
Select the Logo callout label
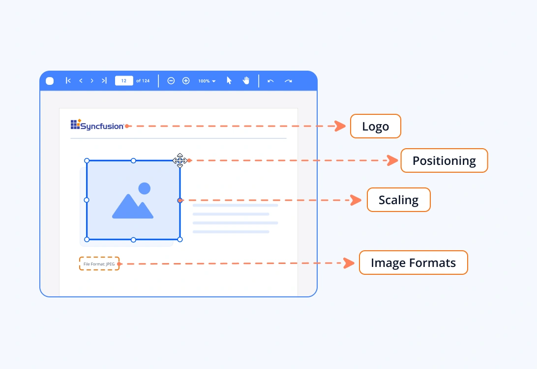tap(375, 126)
